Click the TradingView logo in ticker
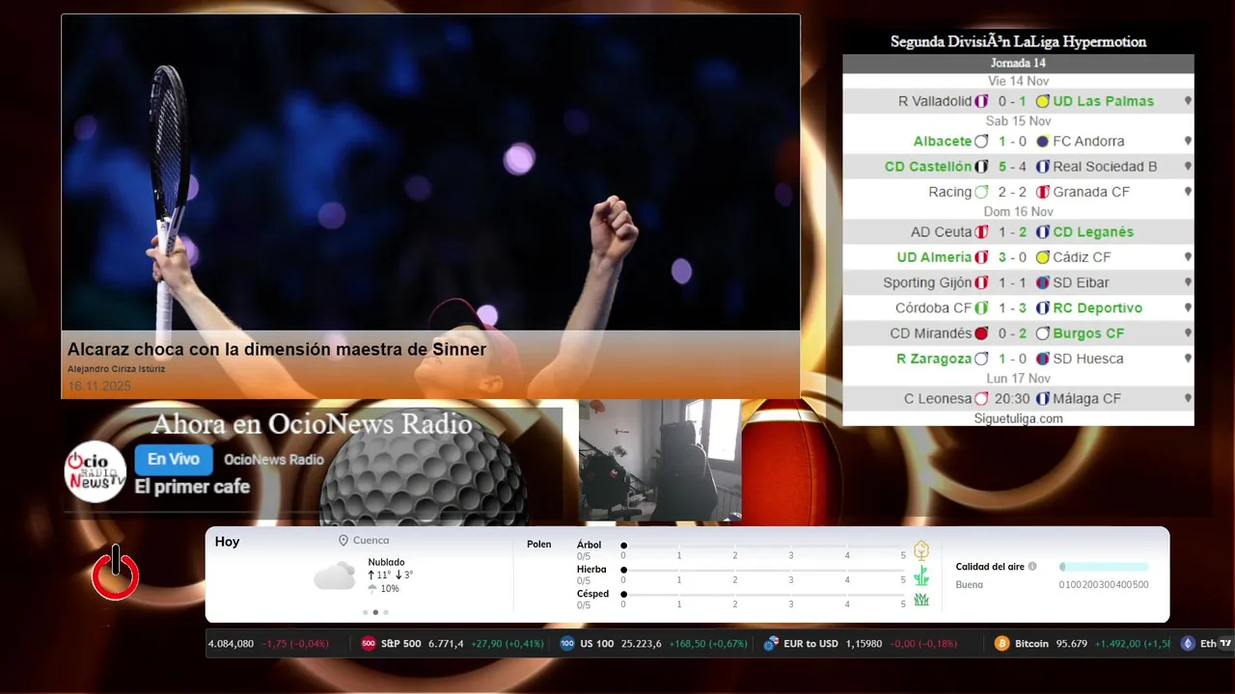The width and height of the screenshot is (1235, 694). tap(1225, 643)
